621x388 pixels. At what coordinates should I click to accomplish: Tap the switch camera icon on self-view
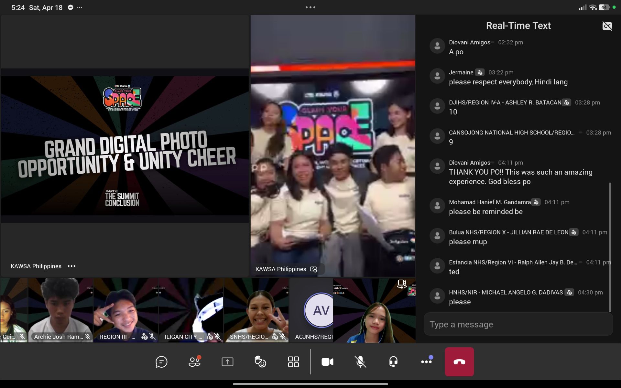pyautogui.click(x=402, y=284)
